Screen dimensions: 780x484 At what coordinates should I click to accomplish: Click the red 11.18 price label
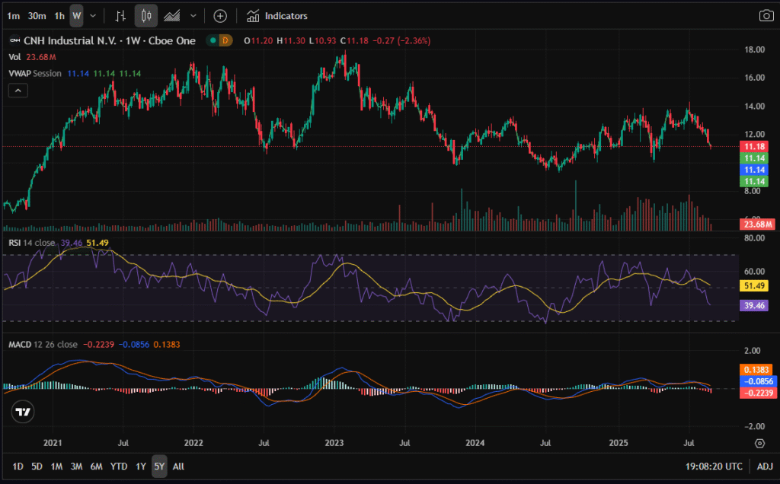coord(754,146)
